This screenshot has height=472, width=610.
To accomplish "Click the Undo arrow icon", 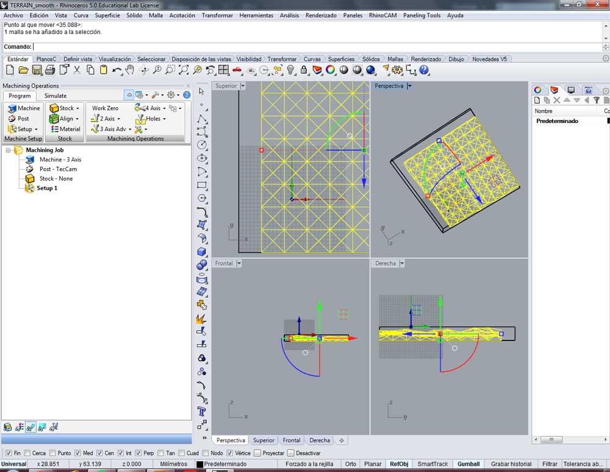I will (x=117, y=70).
